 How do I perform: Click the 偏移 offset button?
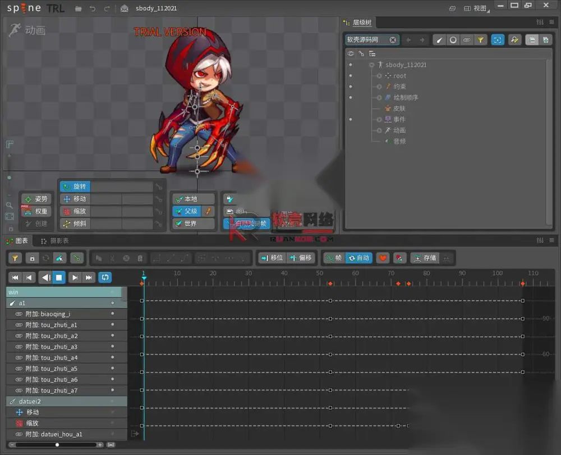coord(301,258)
